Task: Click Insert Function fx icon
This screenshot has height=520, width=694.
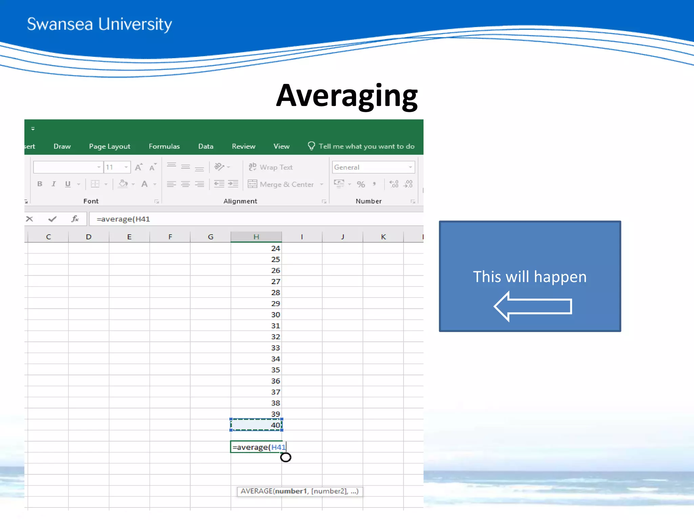Action: coord(75,219)
